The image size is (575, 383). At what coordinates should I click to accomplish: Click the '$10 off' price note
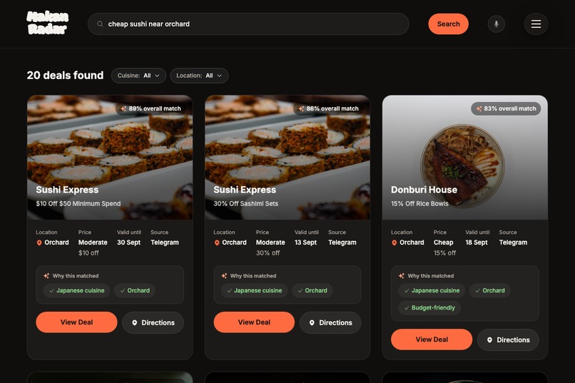tap(88, 253)
